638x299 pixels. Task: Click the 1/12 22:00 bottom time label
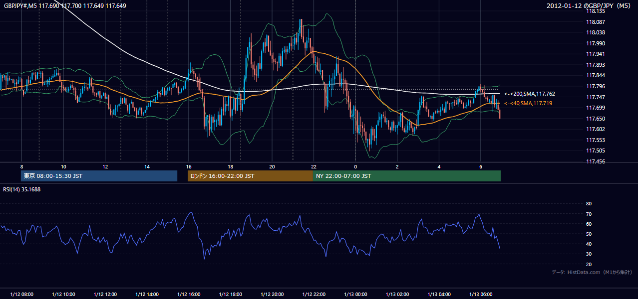314,295
